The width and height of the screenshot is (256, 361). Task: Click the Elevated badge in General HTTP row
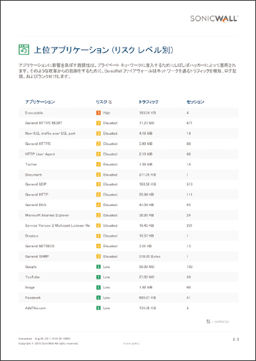click(x=98, y=195)
